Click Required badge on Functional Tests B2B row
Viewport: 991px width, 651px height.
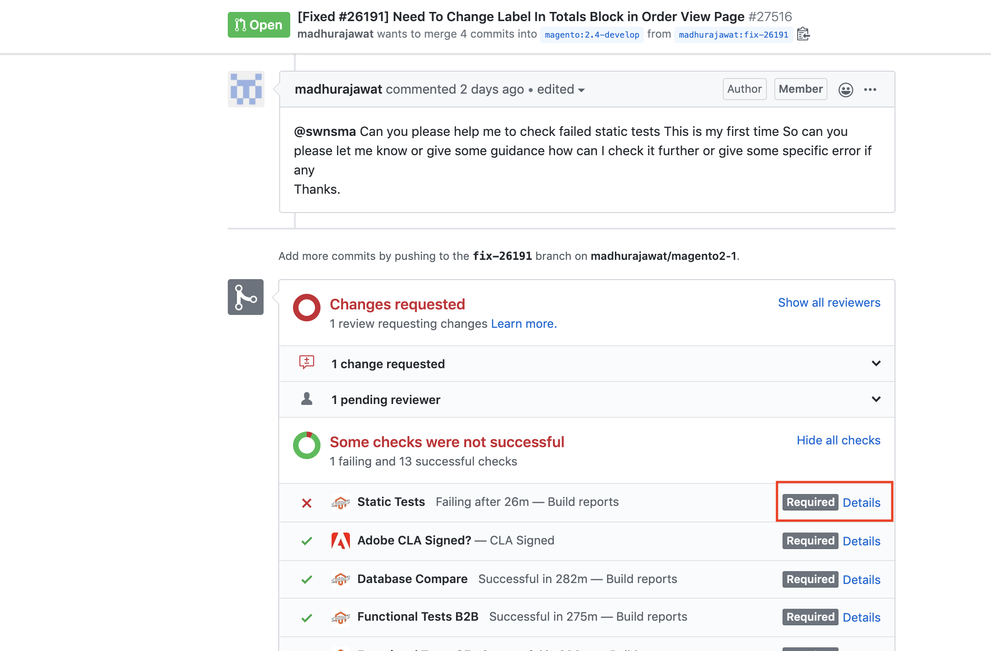811,617
